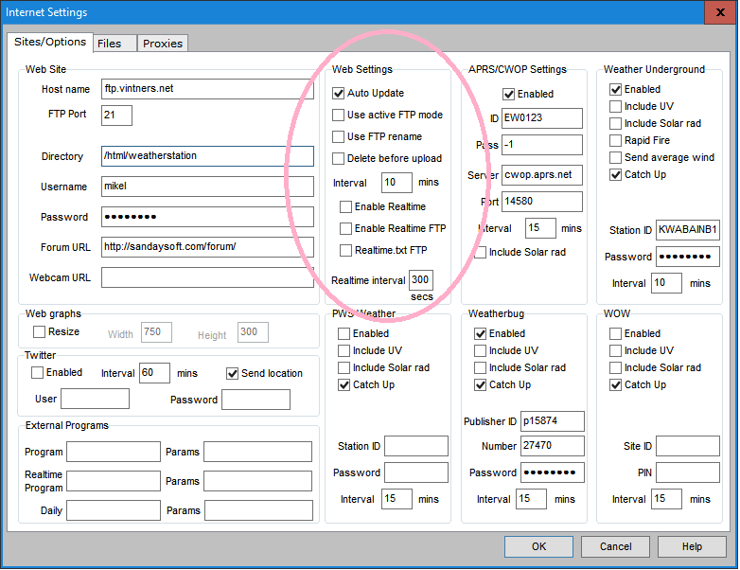Image resolution: width=740 pixels, height=570 pixels.
Task: Open Help for Internet Settings
Action: point(692,546)
